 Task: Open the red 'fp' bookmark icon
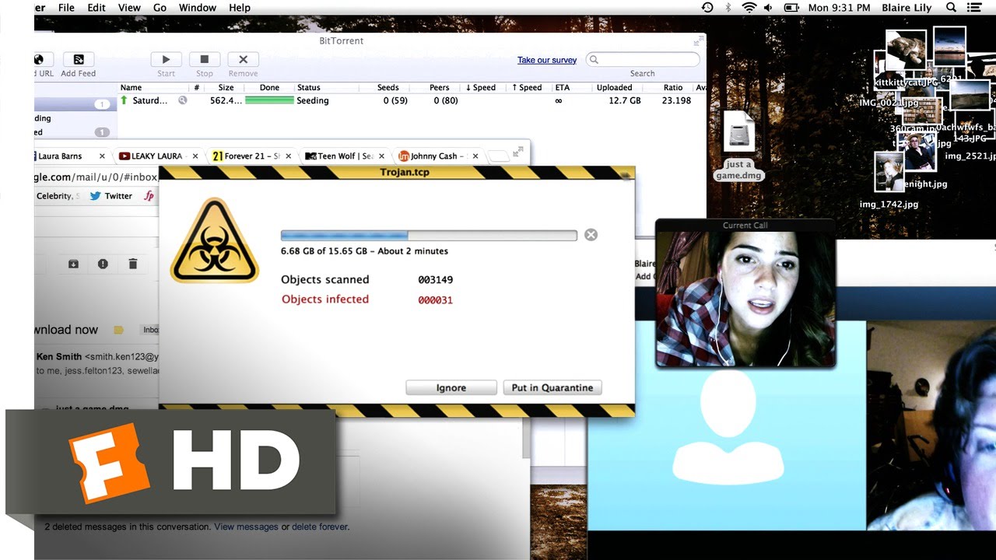(149, 196)
